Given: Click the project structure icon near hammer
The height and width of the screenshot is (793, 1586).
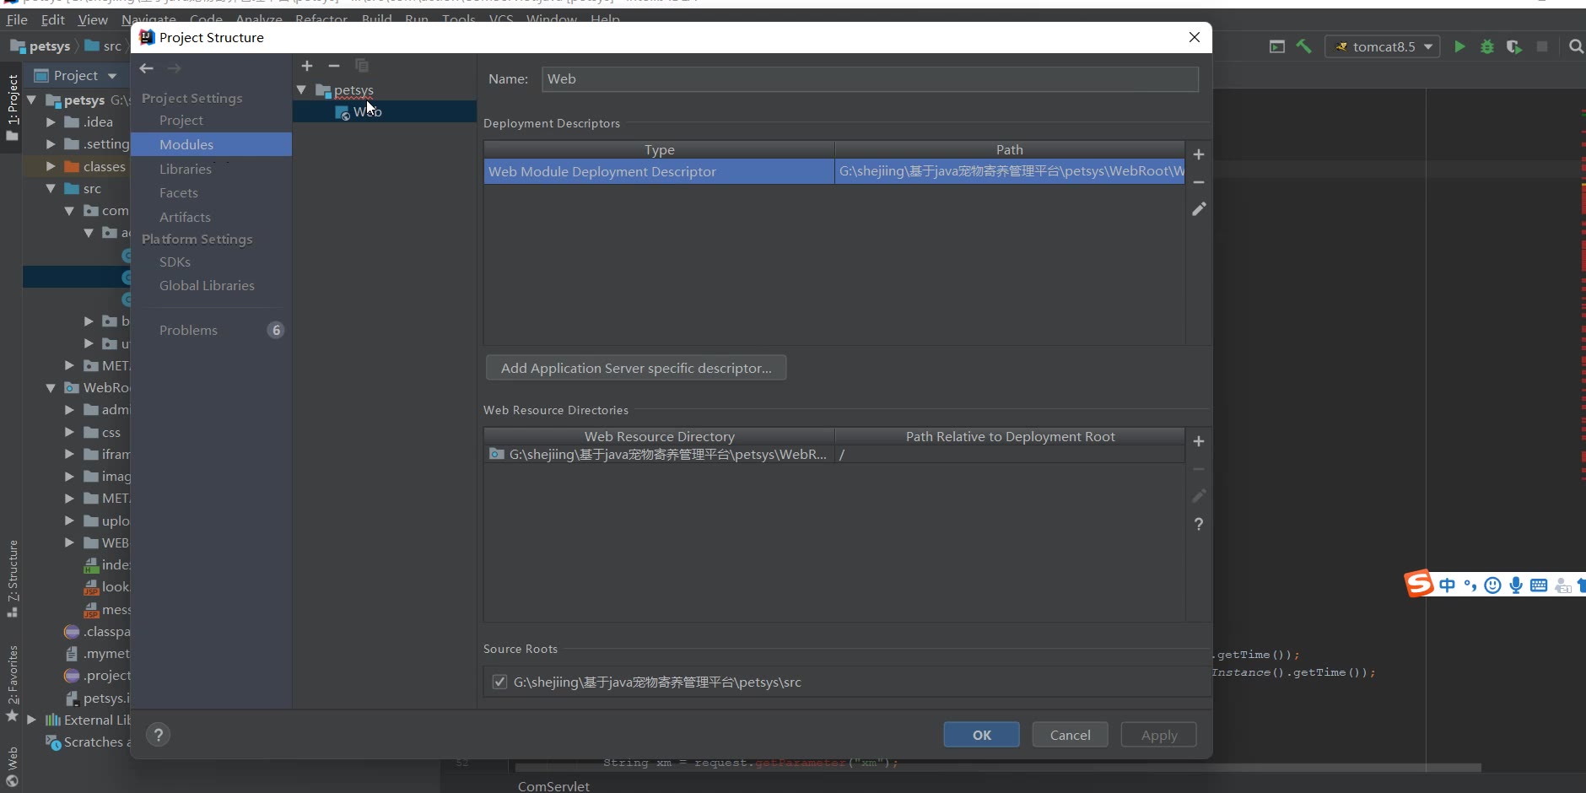Looking at the screenshot, I should tap(1277, 46).
